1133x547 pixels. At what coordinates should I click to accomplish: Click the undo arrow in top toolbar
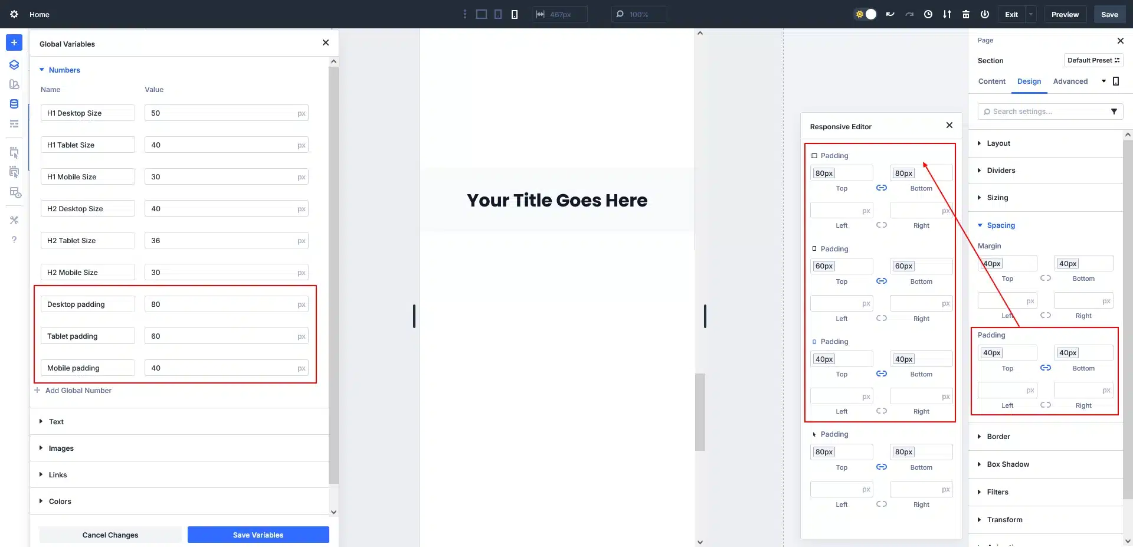[890, 14]
